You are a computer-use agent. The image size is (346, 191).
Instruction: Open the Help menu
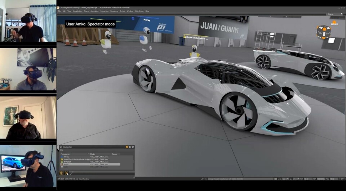pos(147,11)
